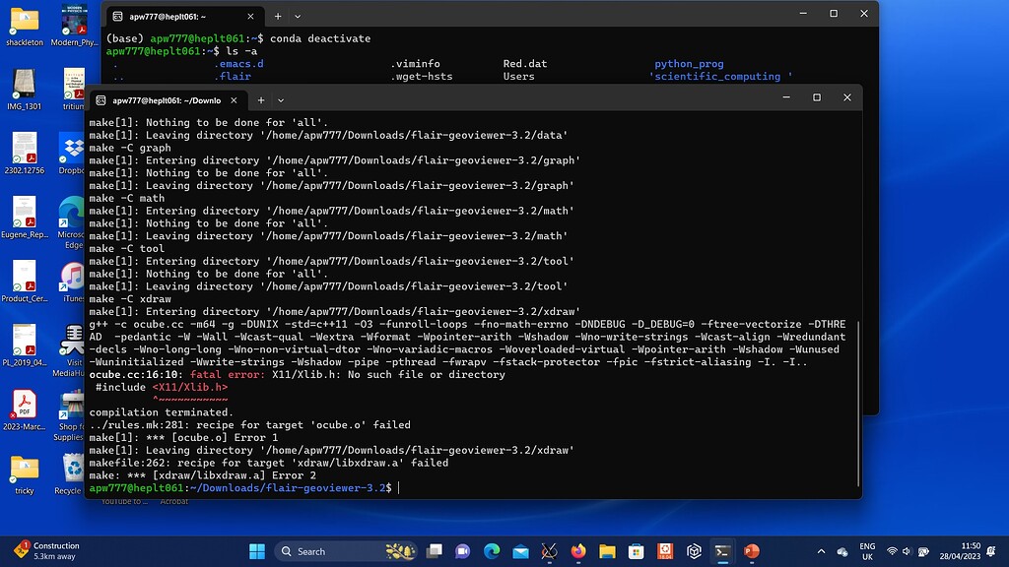Open the dropdown menu in the background terminal window

click(x=297, y=16)
